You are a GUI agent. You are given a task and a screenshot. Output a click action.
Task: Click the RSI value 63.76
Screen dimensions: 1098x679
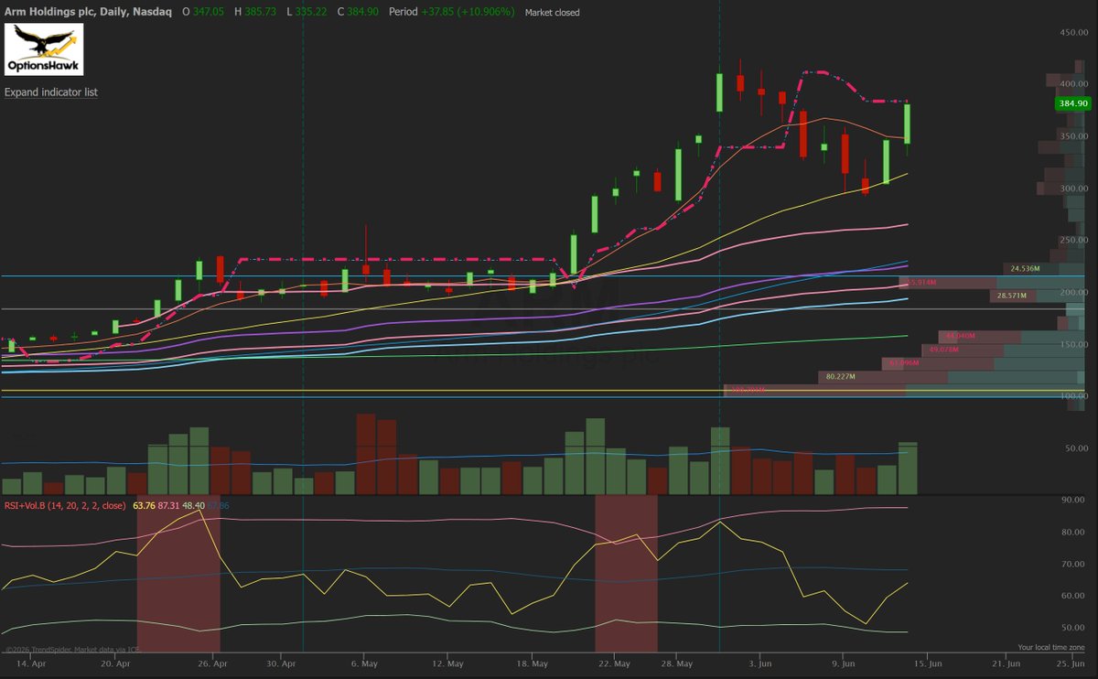(144, 504)
